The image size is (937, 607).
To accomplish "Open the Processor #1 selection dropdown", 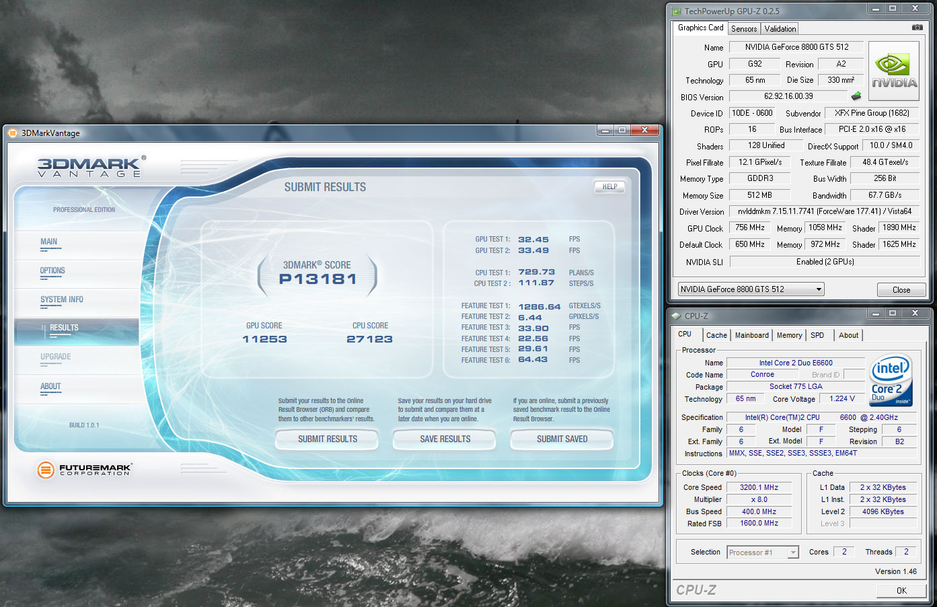I will click(x=763, y=552).
